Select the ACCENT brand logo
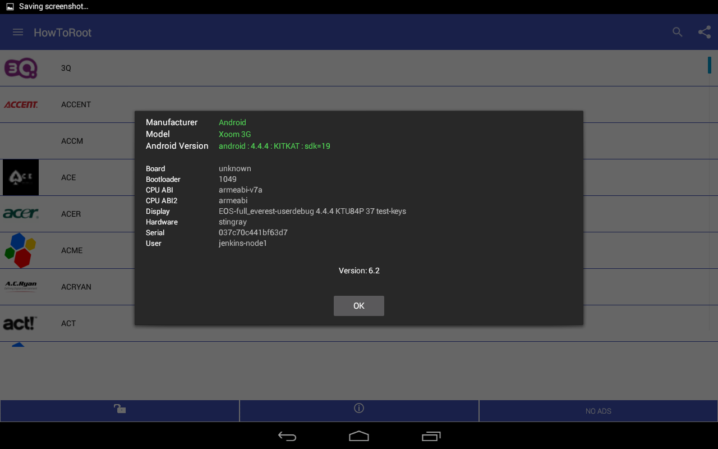Image resolution: width=718 pixels, height=449 pixels. click(x=21, y=104)
